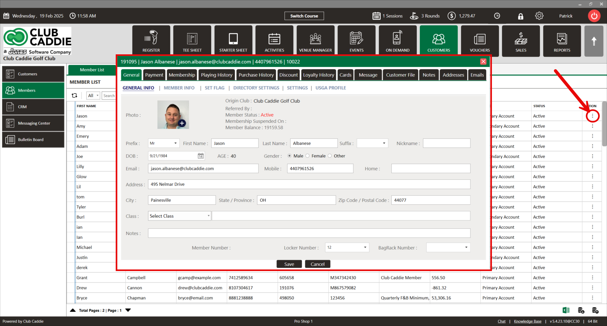This screenshot has height=326, width=607.
Task: Click the refresh member list icon
Action: click(75, 95)
